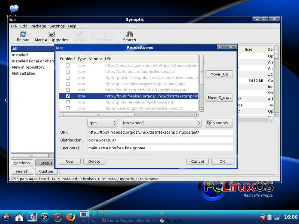
Task: Open the rpm type dropdown
Action: [x=102, y=123]
